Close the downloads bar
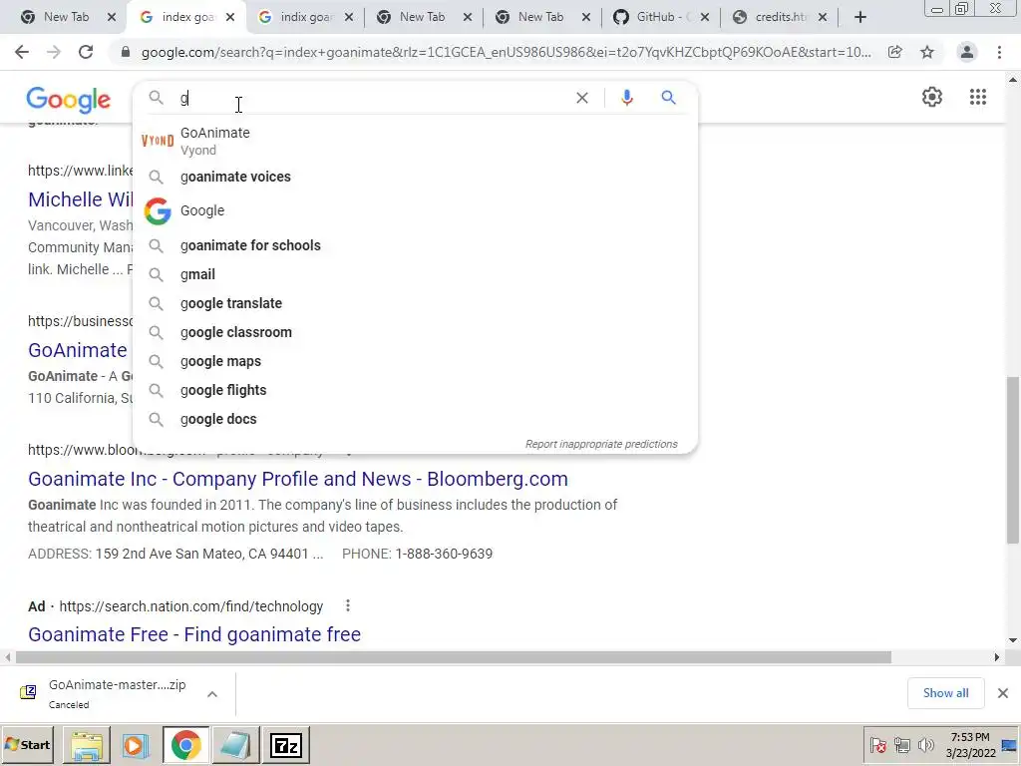The width and height of the screenshot is (1021, 766). pos(1003,693)
